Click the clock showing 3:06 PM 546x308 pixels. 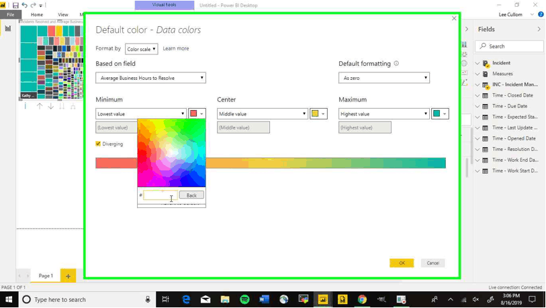(511, 295)
